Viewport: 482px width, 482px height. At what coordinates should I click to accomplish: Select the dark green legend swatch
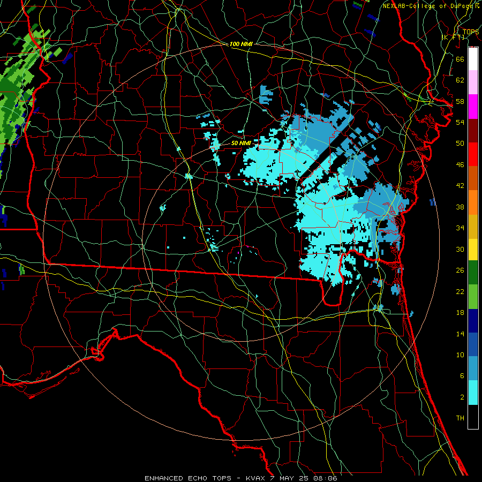[473, 273]
